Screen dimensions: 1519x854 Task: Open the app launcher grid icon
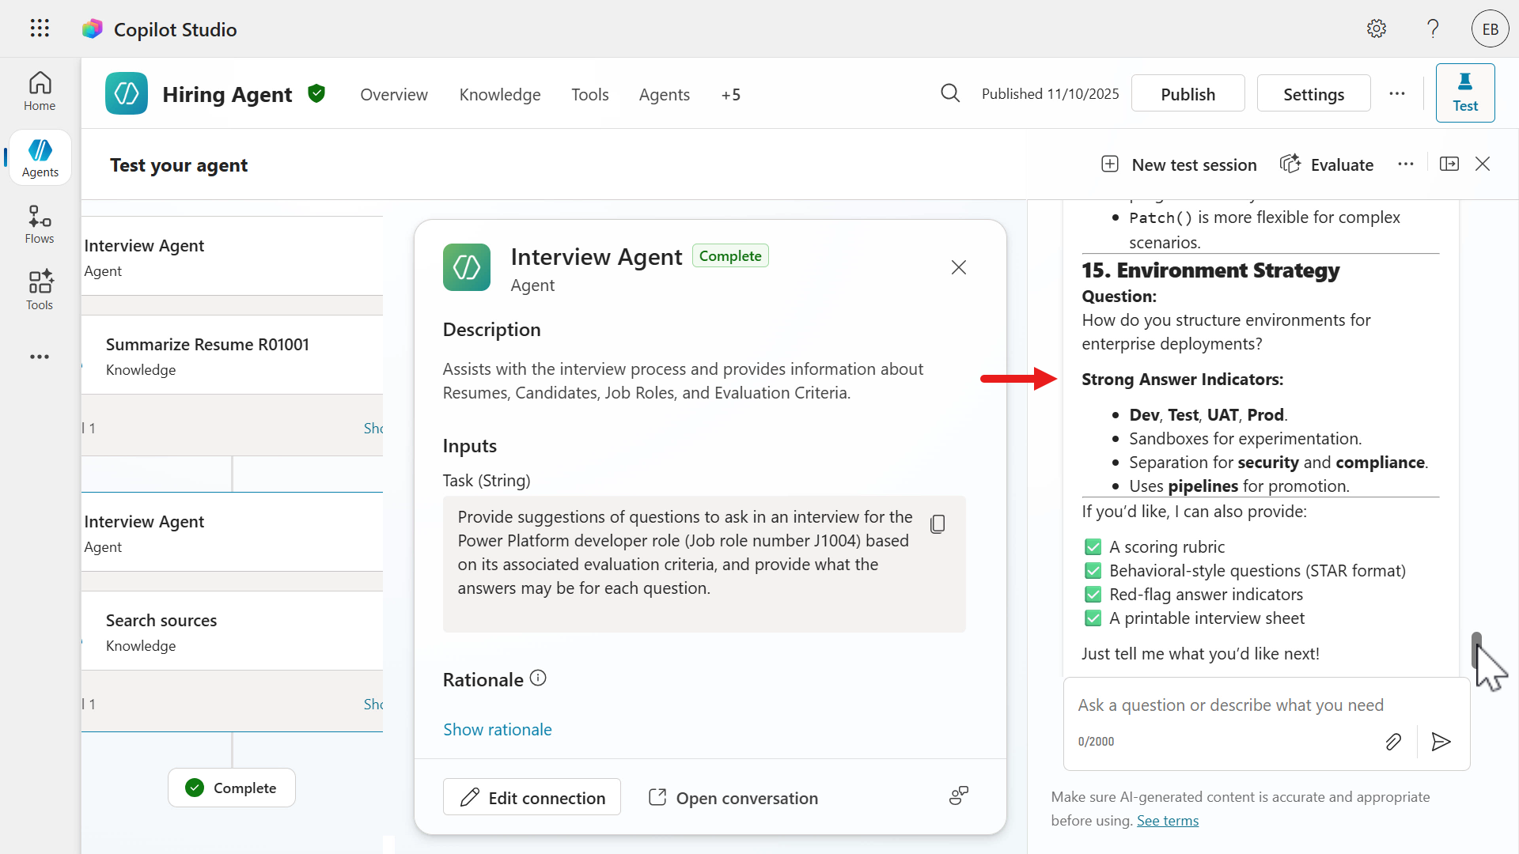(x=40, y=28)
